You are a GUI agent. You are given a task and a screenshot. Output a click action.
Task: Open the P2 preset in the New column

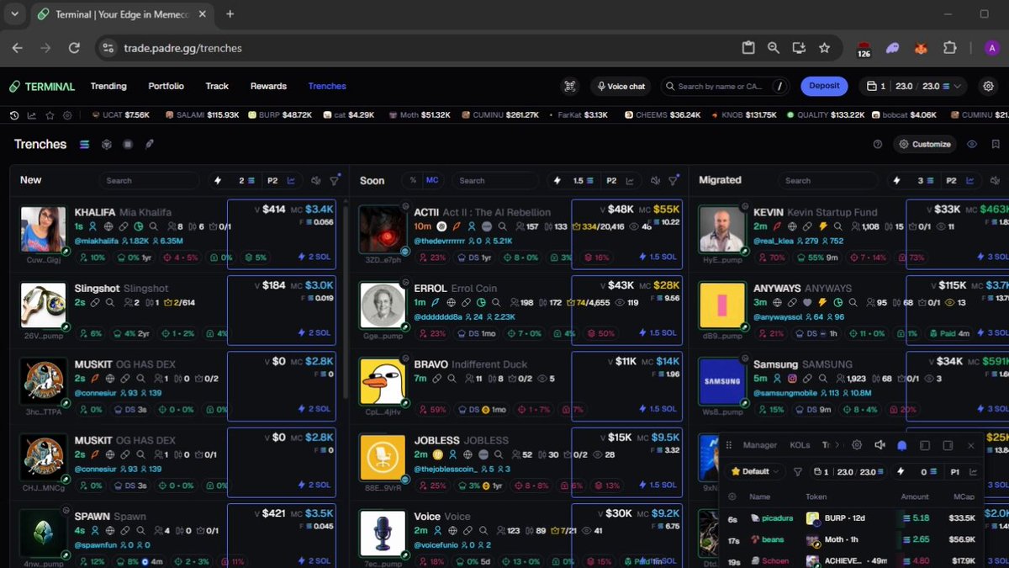[272, 180]
